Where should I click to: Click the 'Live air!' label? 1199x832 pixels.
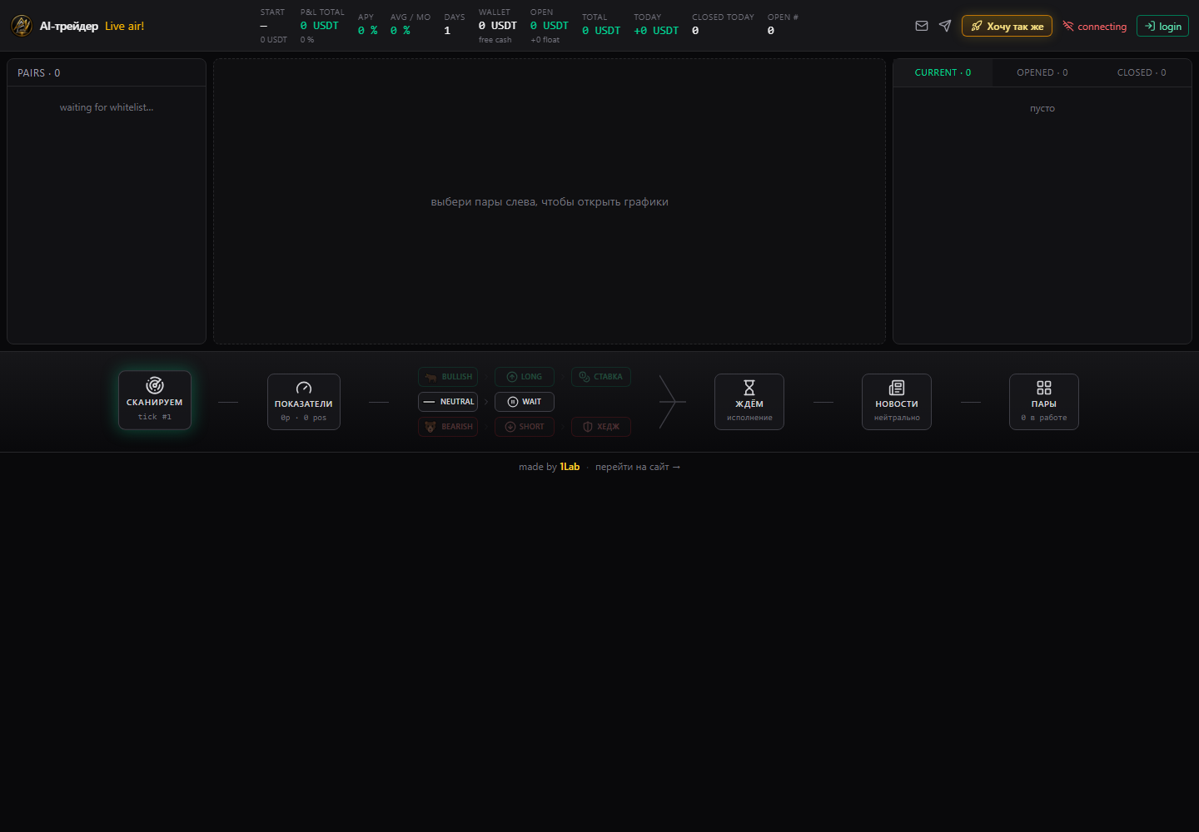[125, 26]
